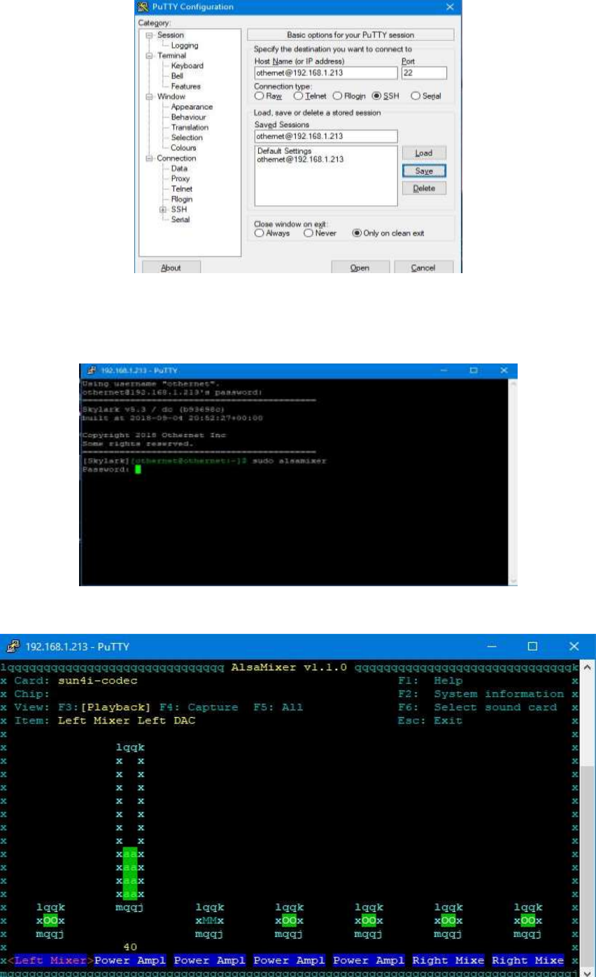Collapse the Connection tree node
This screenshot has width=596, height=977.
(x=149, y=158)
